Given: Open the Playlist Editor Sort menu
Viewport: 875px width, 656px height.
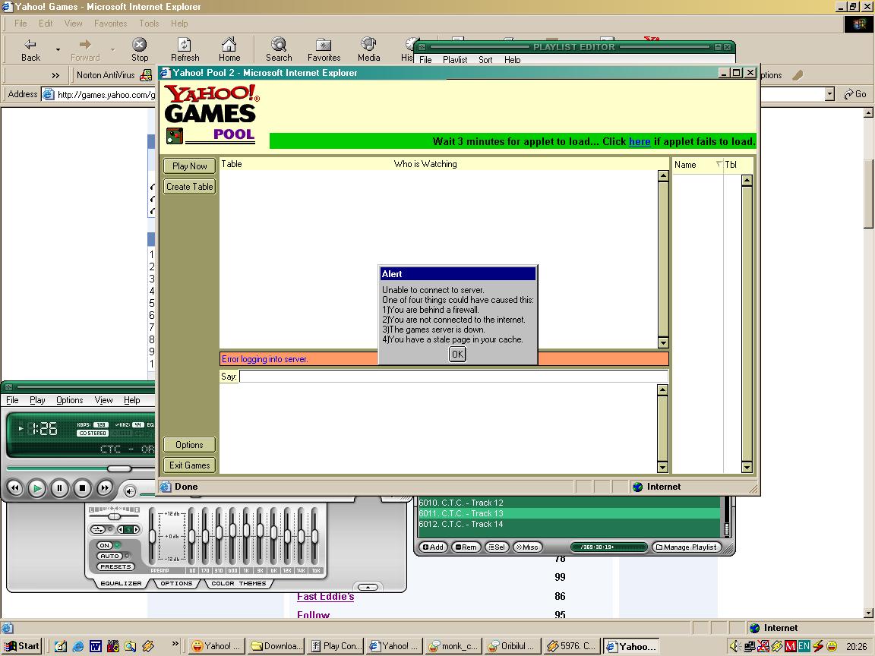Looking at the screenshot, I should [485, 60].
